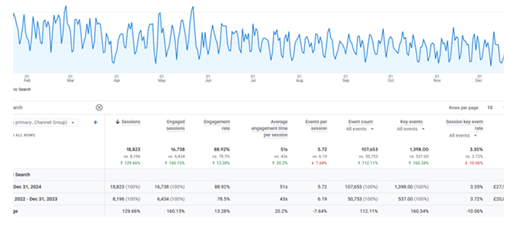Screen dimensions: 517x227
Task: Click the bold total '5.72' events per session
Action: coord(323,150)
